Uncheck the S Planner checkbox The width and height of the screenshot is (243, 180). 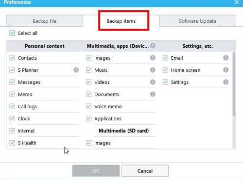point(12,70)
